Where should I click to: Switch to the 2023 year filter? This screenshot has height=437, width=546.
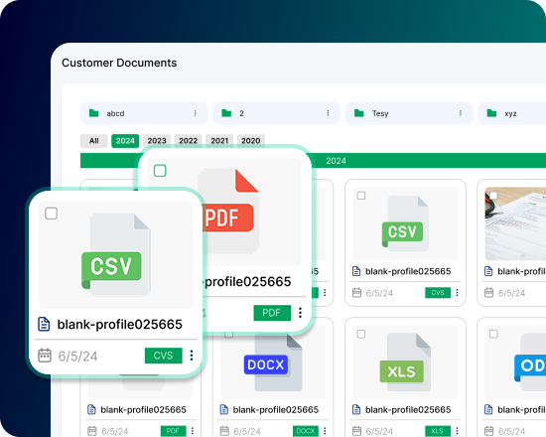coord(157,141)
